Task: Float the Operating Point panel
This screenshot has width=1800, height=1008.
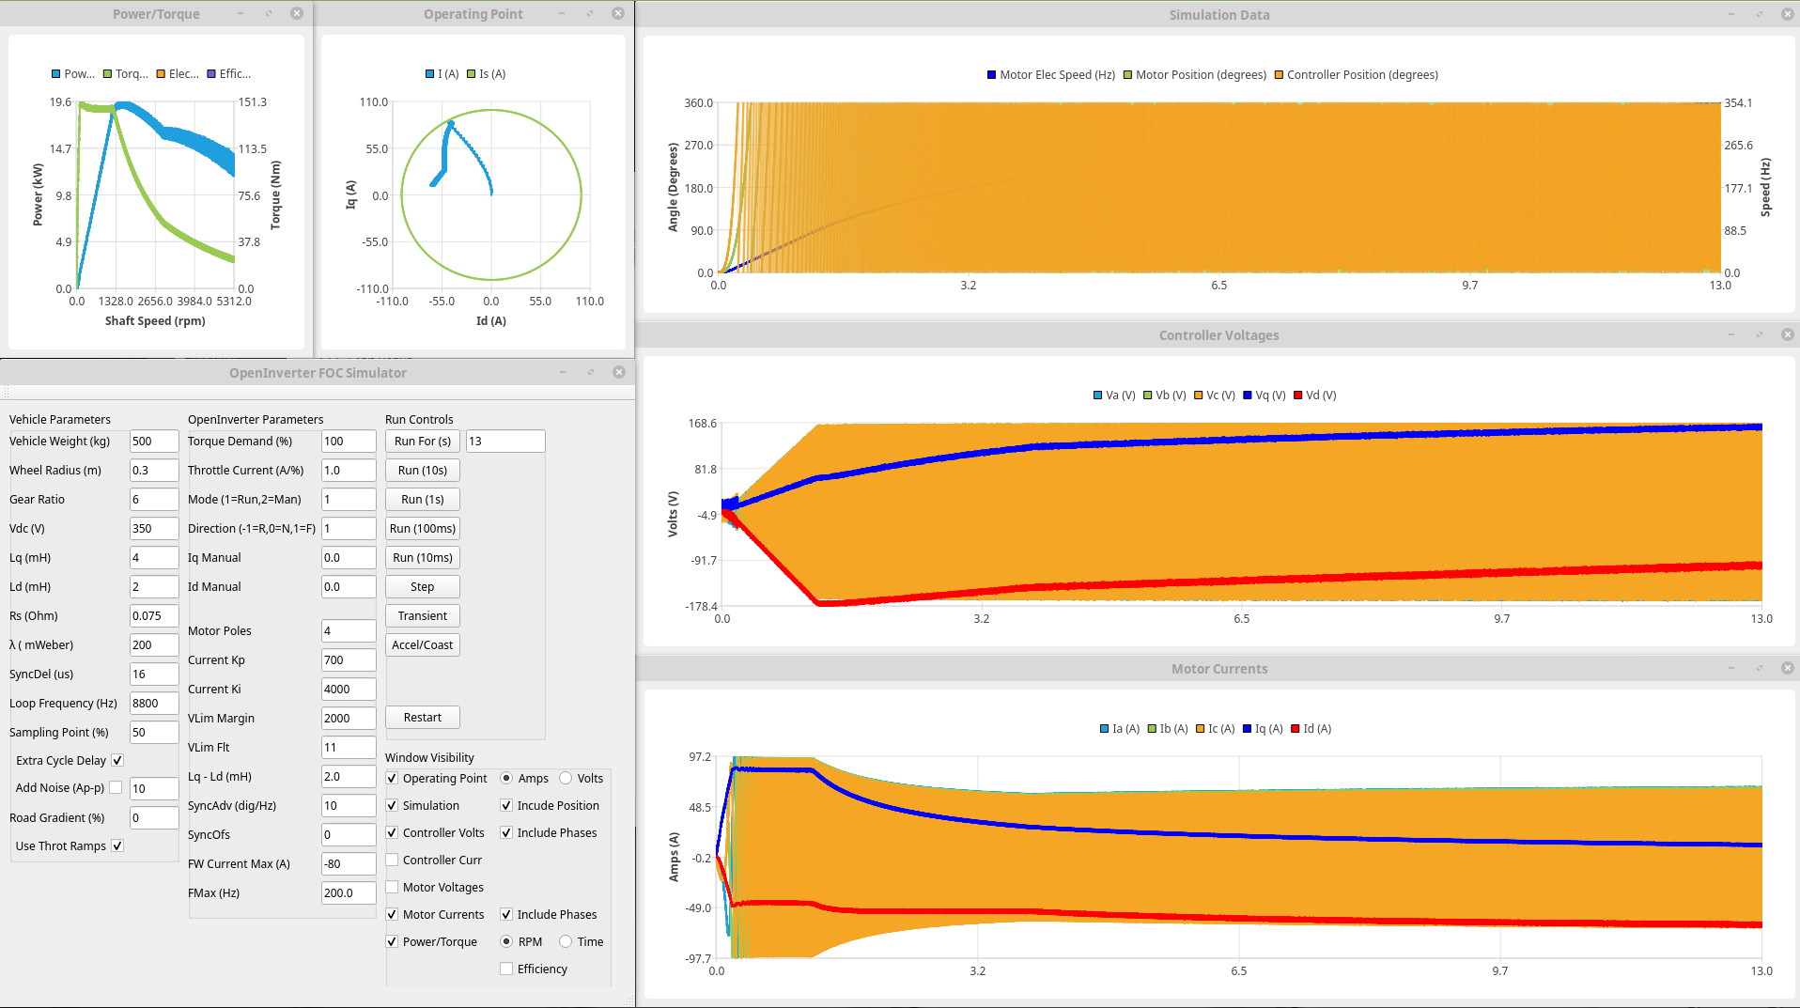Action: [x=590, y=13]
